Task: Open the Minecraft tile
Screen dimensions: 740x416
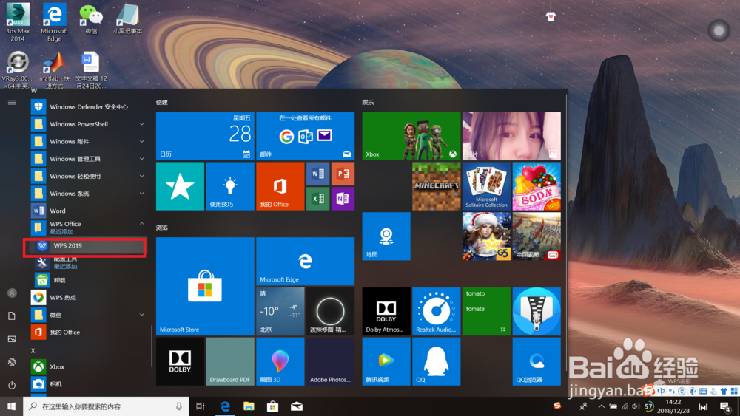Action: point(436,186)
